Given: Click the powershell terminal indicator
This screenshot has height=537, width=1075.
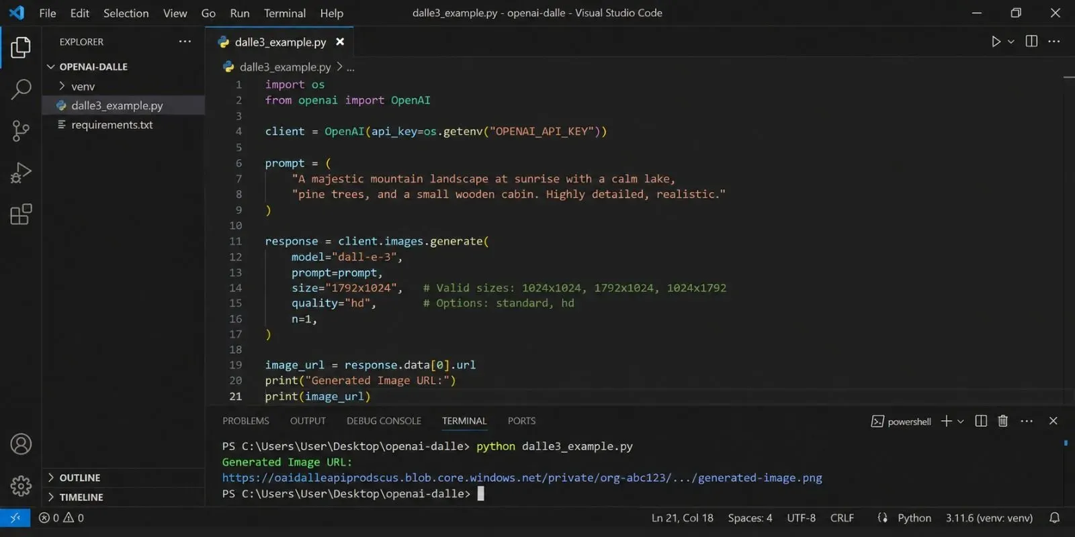Looking at the screenshot, I should click(901, 422).
